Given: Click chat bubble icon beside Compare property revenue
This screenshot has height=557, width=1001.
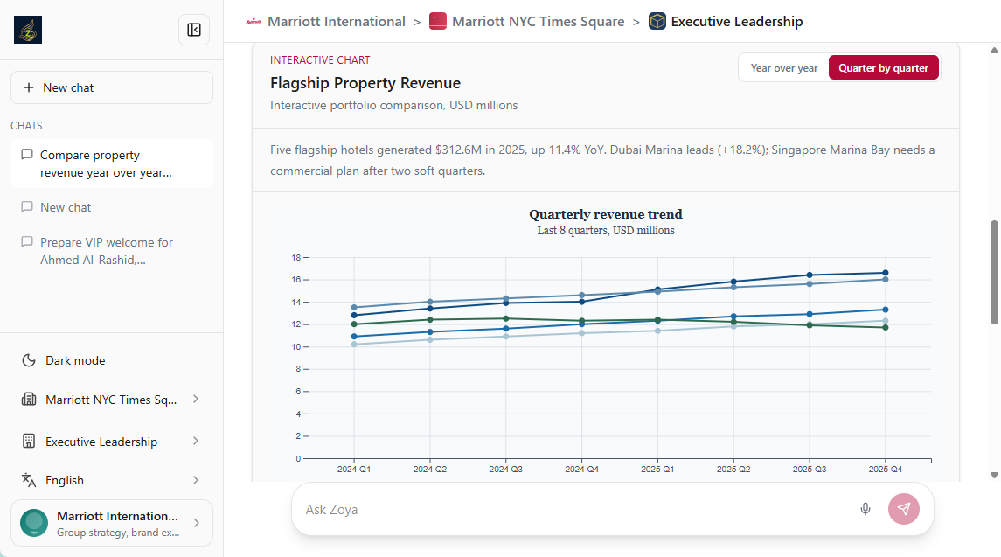Looking at the screenshot, I should (x=27, y=155).
